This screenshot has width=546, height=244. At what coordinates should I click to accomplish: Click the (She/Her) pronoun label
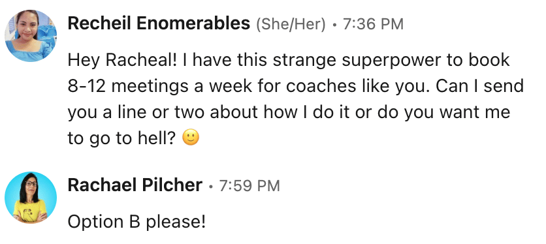(x=291, y=24)
